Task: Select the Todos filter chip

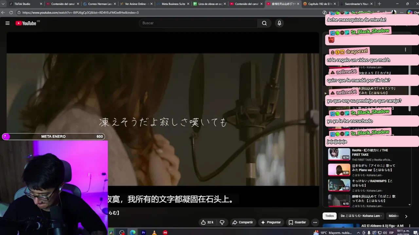Action: point(330,216)
